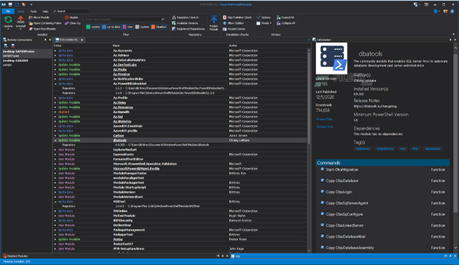The image size is (459, 265).
Task: Click the remove remote connection icon
Action: tap(13, 45)
